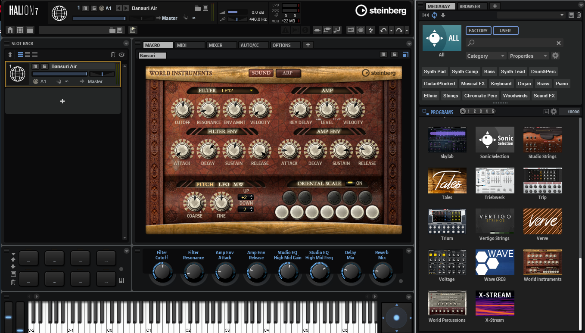Filter by Synth Lead category tag
The height and width of the screenshot is (333, 585).
click(513, 72)
